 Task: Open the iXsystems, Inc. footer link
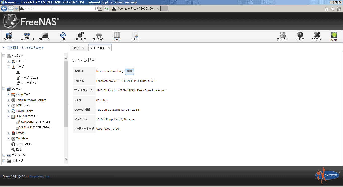coord(40,176)
